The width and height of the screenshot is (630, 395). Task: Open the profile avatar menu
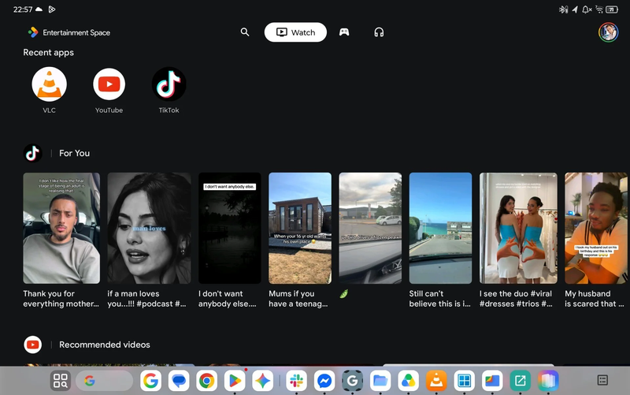coord(608,32)
